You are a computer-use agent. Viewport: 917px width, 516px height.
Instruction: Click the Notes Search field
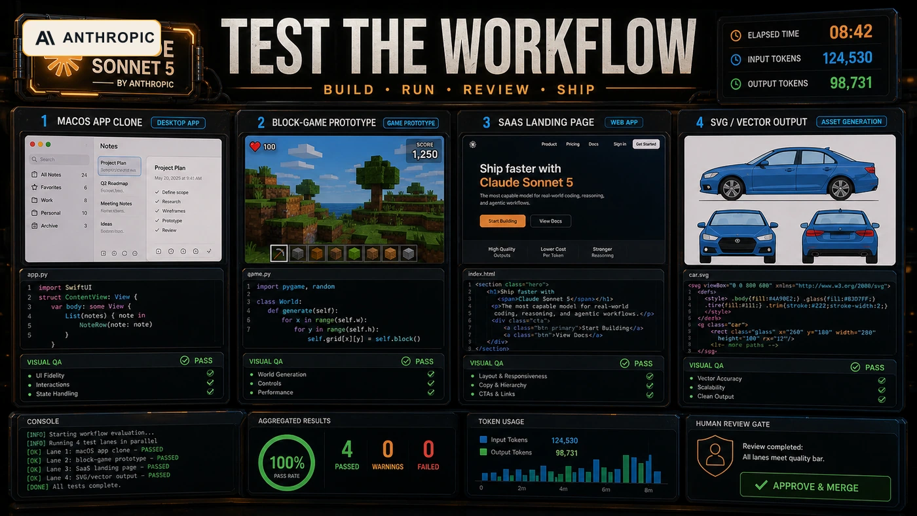[x=59, y=159]
